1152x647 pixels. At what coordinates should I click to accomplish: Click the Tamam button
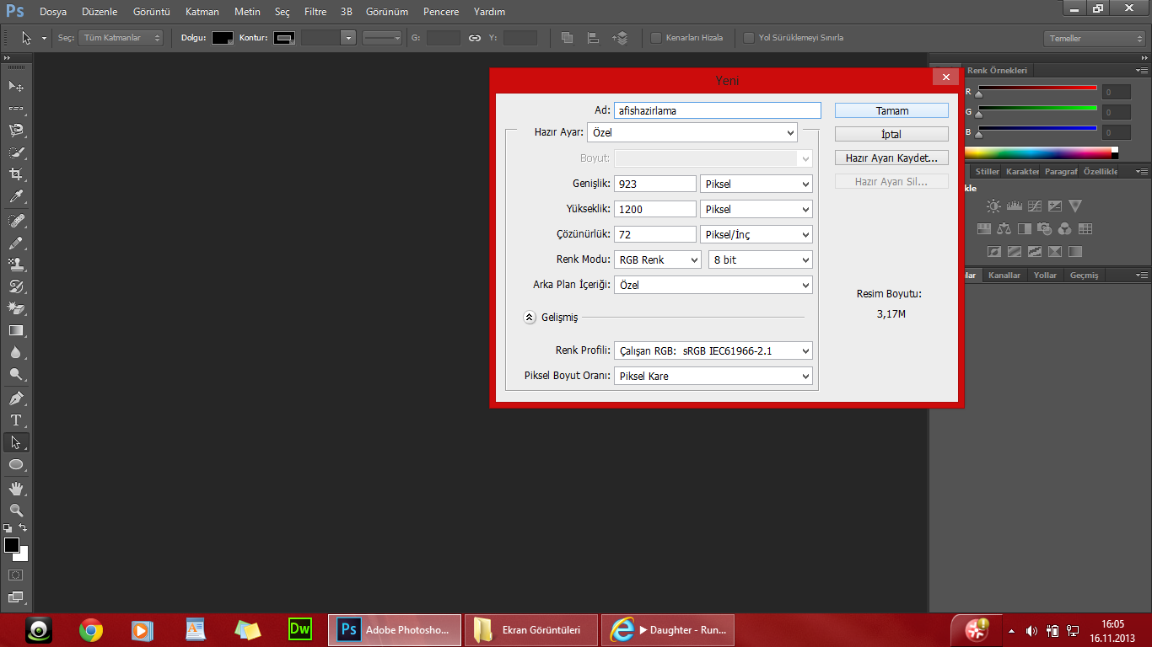[x=891, y=110]
